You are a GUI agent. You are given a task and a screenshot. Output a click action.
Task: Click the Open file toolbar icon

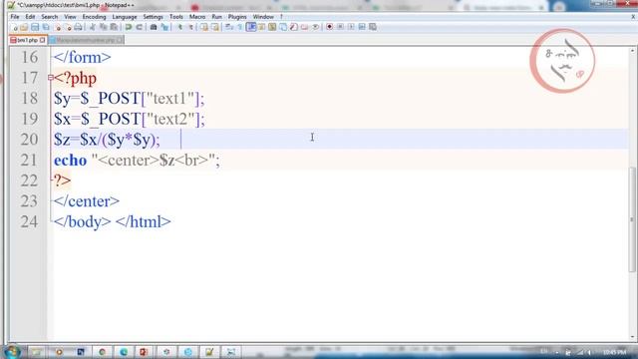(24, 27)
